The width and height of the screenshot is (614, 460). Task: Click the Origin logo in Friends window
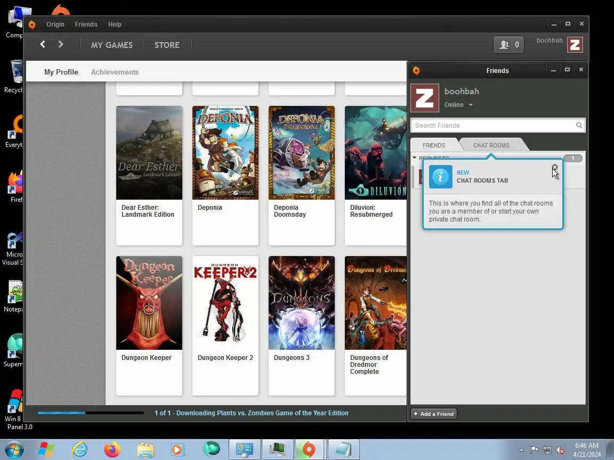(416, 70)
